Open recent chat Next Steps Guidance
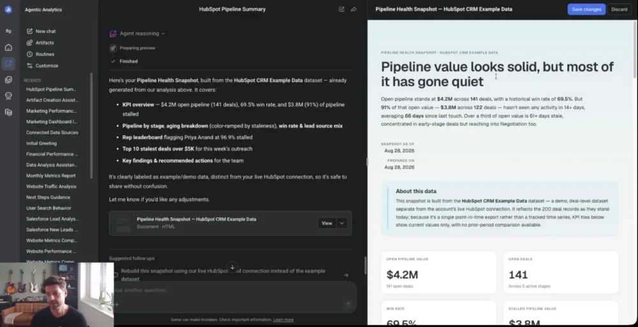The height and width of the screenshot is (327, 638). click(48, 197)
